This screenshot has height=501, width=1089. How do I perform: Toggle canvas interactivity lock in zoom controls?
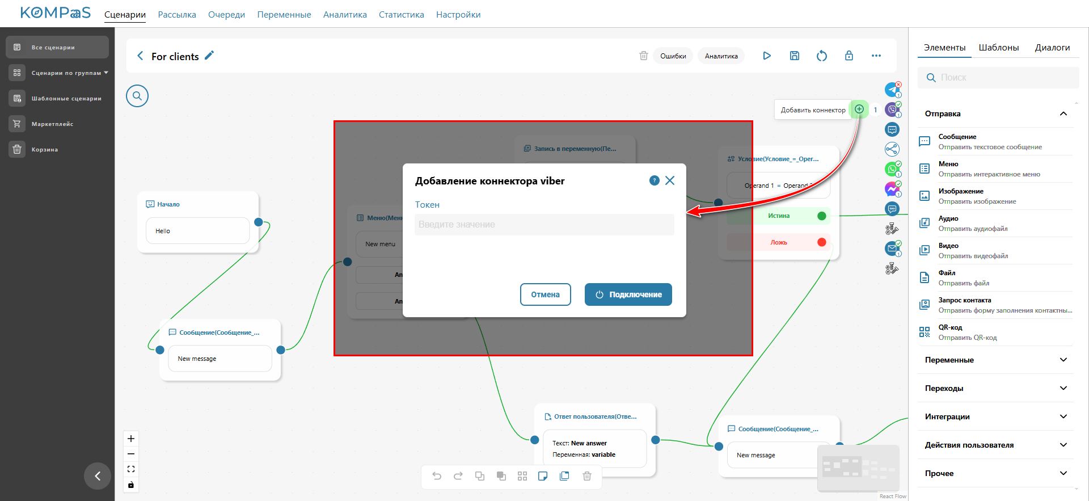131,485
